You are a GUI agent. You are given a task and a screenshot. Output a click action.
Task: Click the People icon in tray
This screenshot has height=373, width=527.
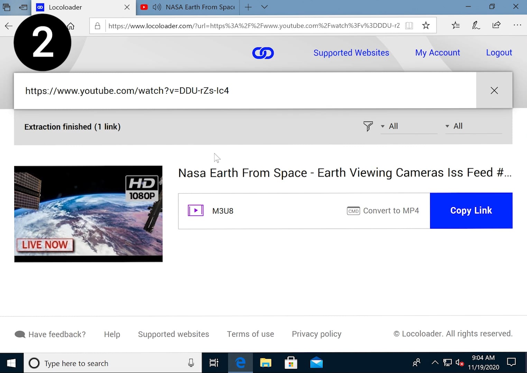417,363
